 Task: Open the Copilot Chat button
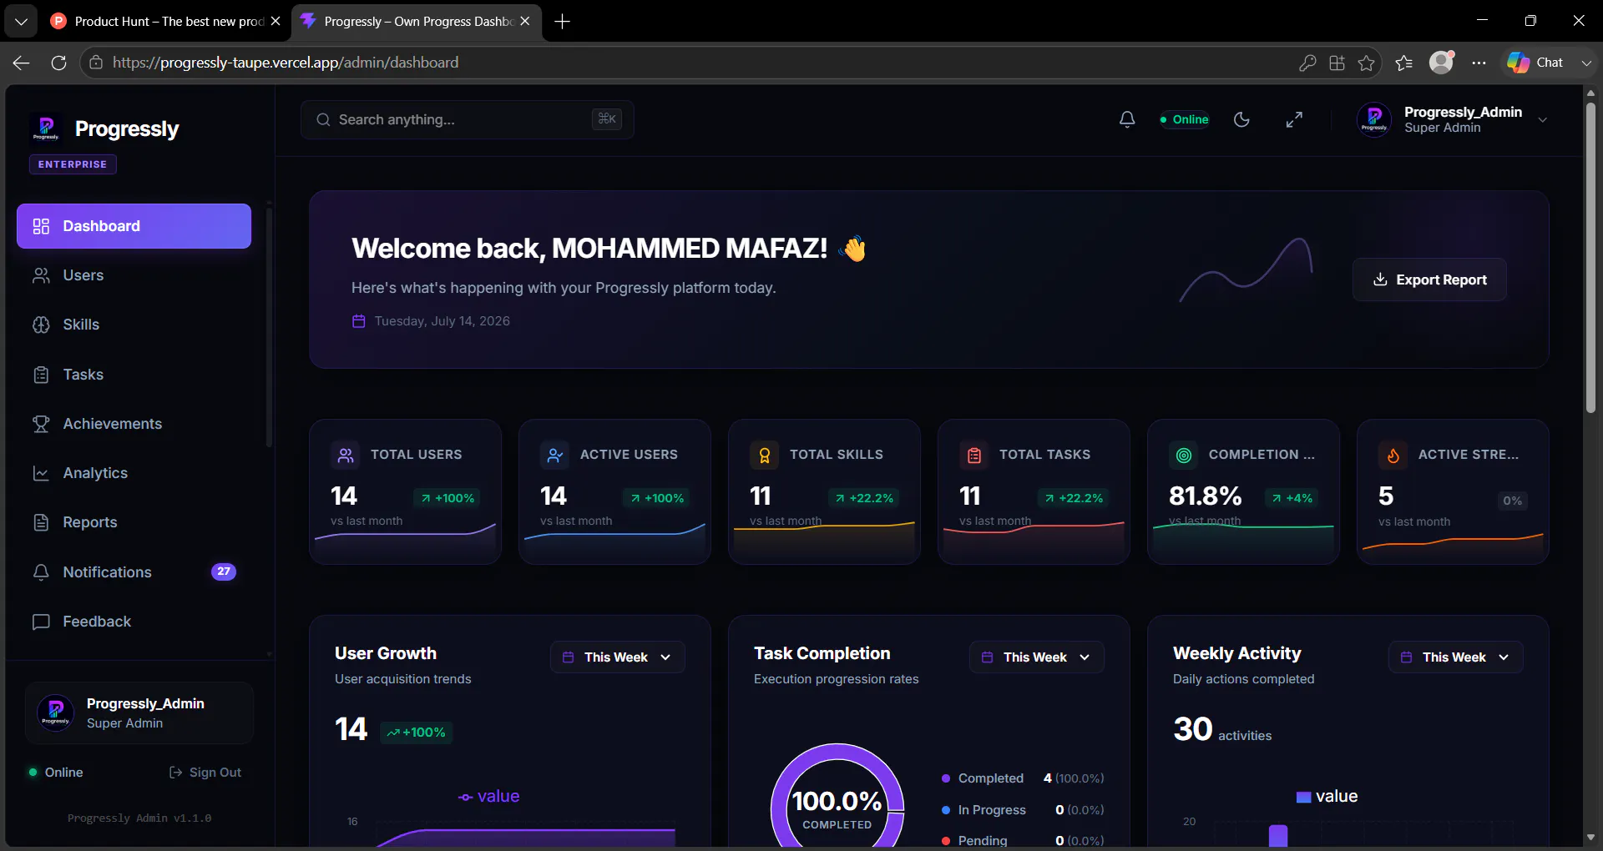[1536, 63]
